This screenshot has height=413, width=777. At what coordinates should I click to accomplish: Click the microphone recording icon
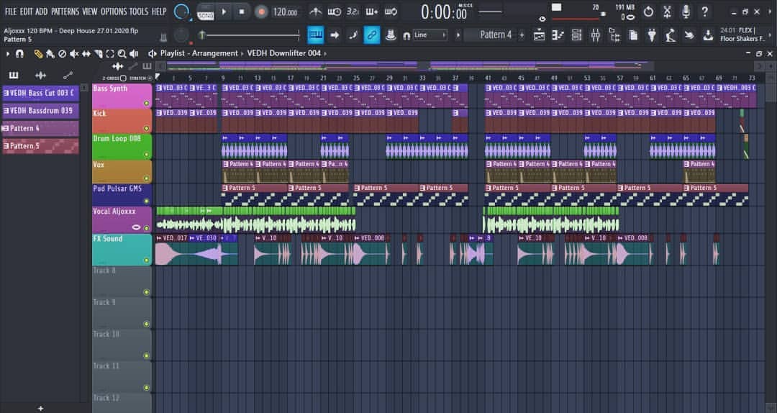click(x=686, y=12)
